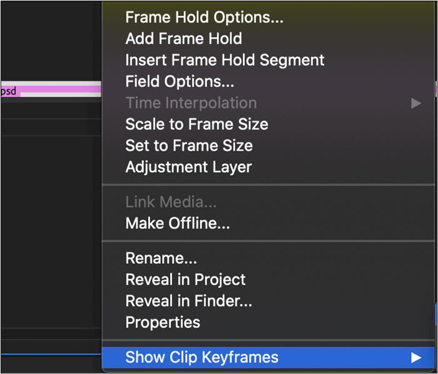Click Reveal in Project
The width and height of the screenshot is (438, 374).
(x=185, y=280)
